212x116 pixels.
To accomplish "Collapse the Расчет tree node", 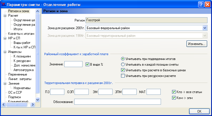I will coord(5,16).
